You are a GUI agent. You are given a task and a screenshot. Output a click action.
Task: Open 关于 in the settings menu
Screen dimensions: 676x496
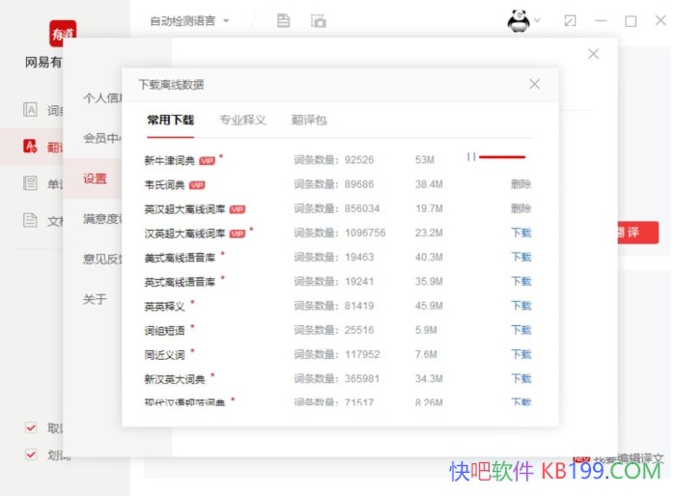pyautogui.click(x=95, y=299)
